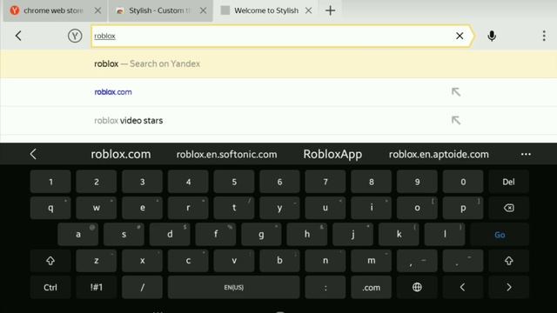Tap the b key
Screen dimensions: 557x313
pos(279,261)
